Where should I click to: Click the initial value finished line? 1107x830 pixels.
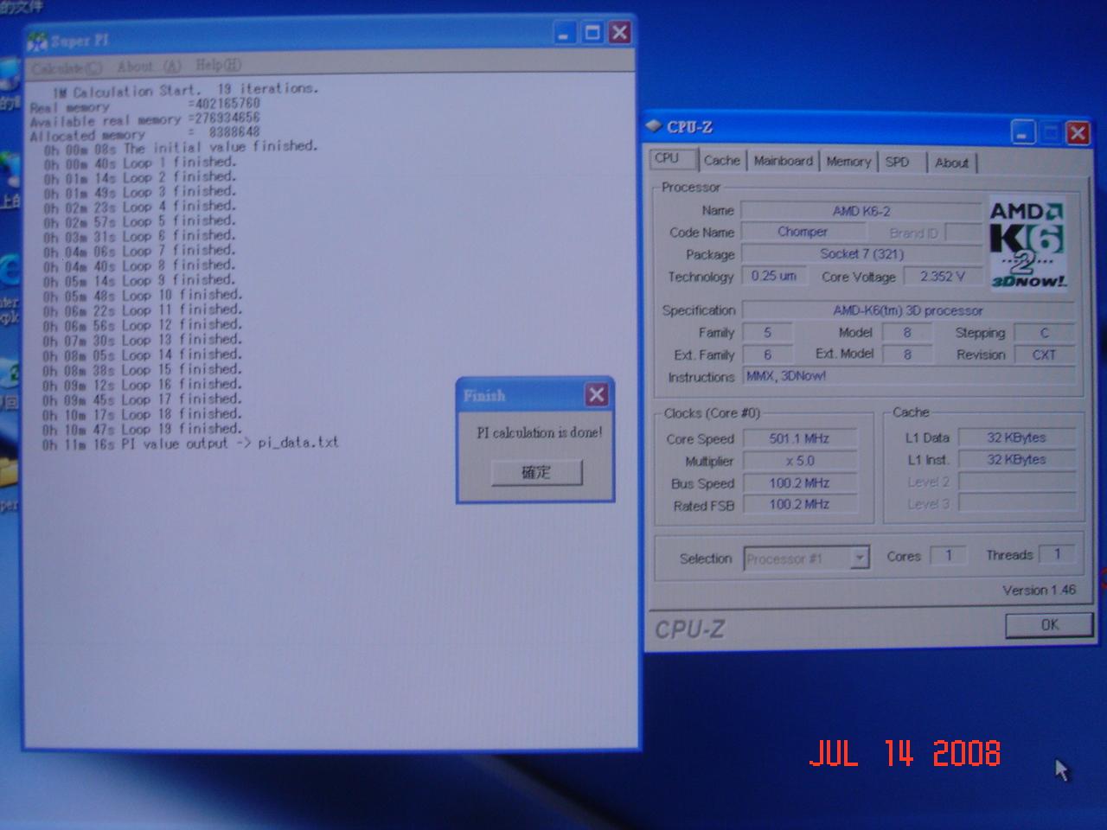point(180,148)
